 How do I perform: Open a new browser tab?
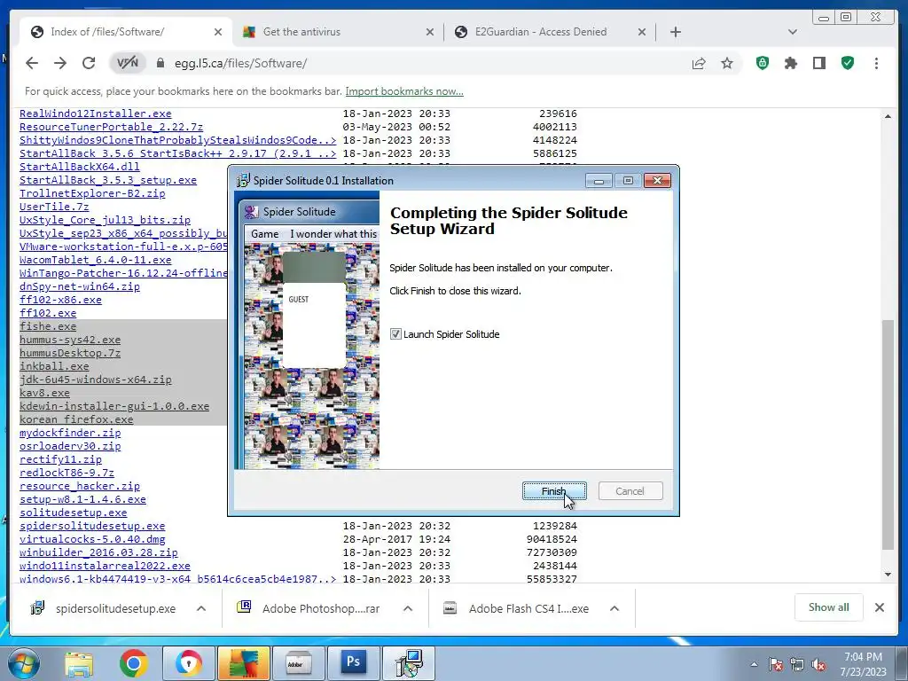pos(675,32)
